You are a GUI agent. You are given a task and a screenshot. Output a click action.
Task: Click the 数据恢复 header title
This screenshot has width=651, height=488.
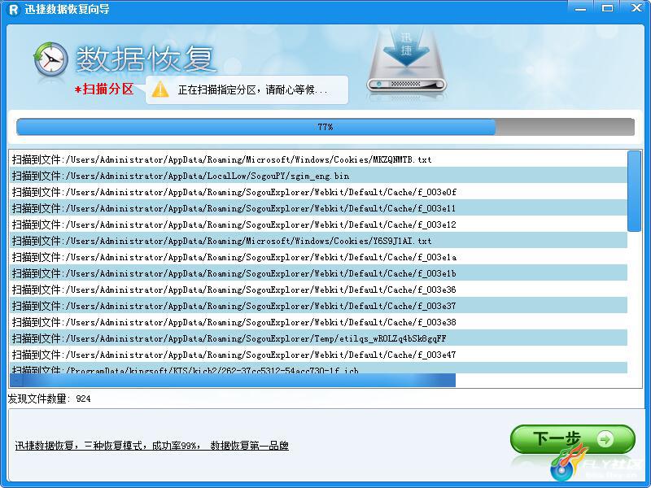tap(145, 59)
